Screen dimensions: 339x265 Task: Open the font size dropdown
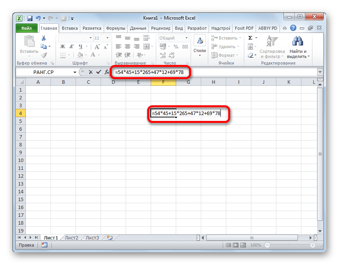coord(107,38)
